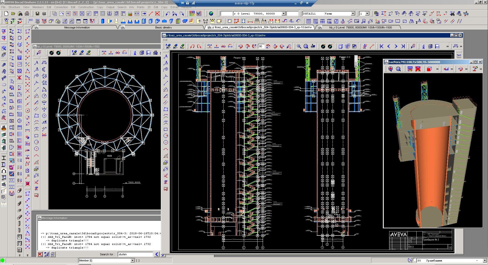Viewport: 488px width, 265px height.
Task: Toggle the checkbox beside '50 Гранбашня'
Action: pyautogui.click(x=415, y=260)
